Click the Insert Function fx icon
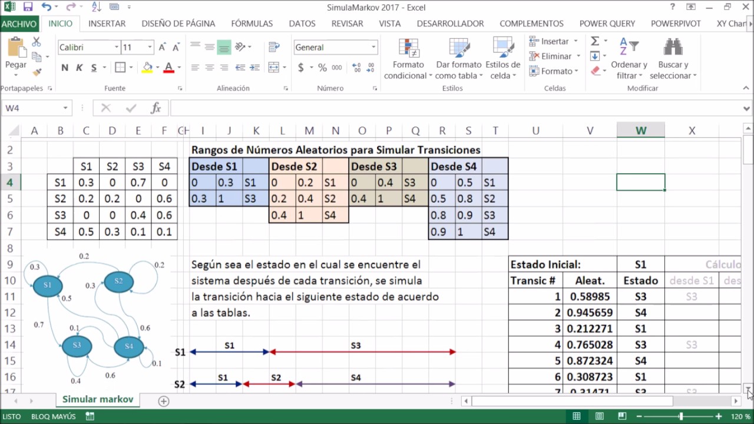The image size is (754, 424). coord(156,108)
